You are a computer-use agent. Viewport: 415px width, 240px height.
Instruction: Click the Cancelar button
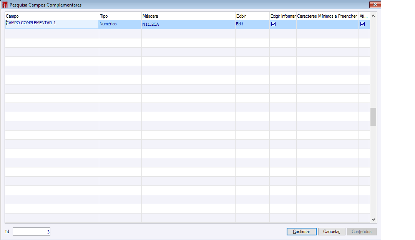click(332, 232)
